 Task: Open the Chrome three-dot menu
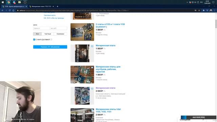(x=215, y=11)
